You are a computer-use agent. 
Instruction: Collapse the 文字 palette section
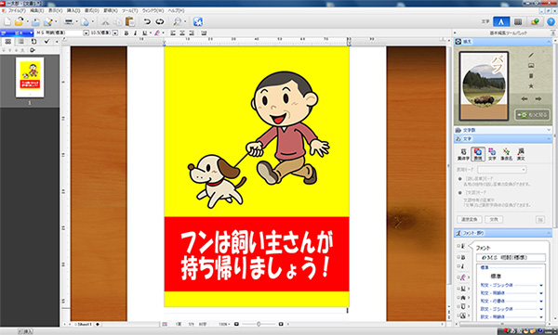[x=503, y=138]
